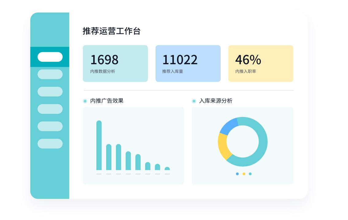Click the 入库来源分析 section heading
The width and height of the screenshot is (348, 220).
click(216, 101)
